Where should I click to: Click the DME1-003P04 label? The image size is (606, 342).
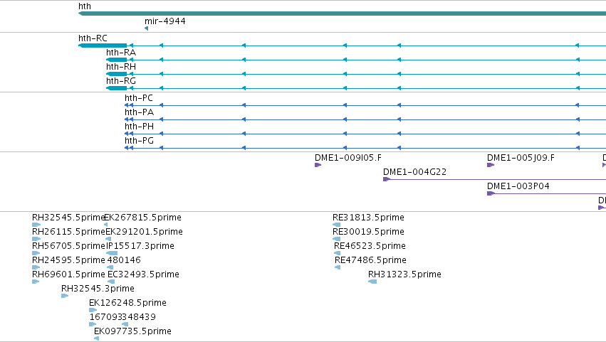point(518,186)
